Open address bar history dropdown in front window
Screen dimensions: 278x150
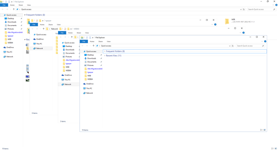click(x=230, y=46)
